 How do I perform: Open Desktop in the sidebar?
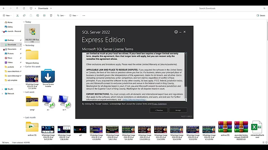pos(10,40)
